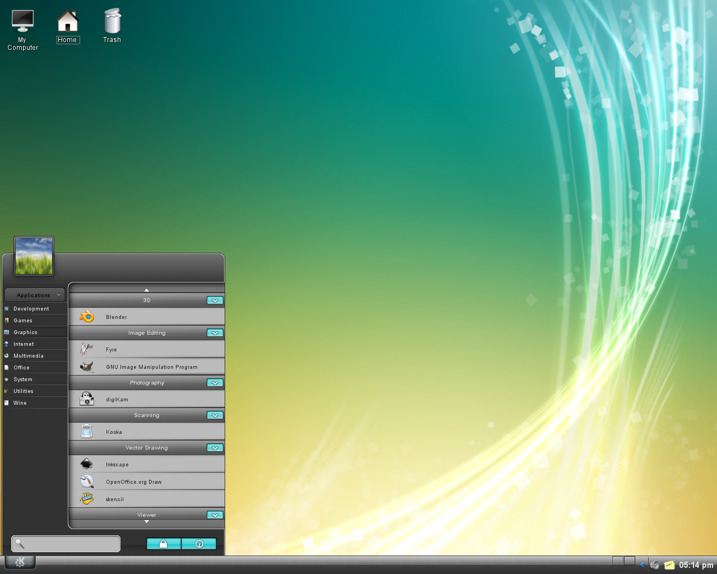Click the Kooka scanner icon
The image size is (717, 574).
pos(87,432)
